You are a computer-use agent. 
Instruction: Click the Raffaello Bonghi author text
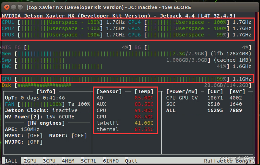tap(229, 161)
